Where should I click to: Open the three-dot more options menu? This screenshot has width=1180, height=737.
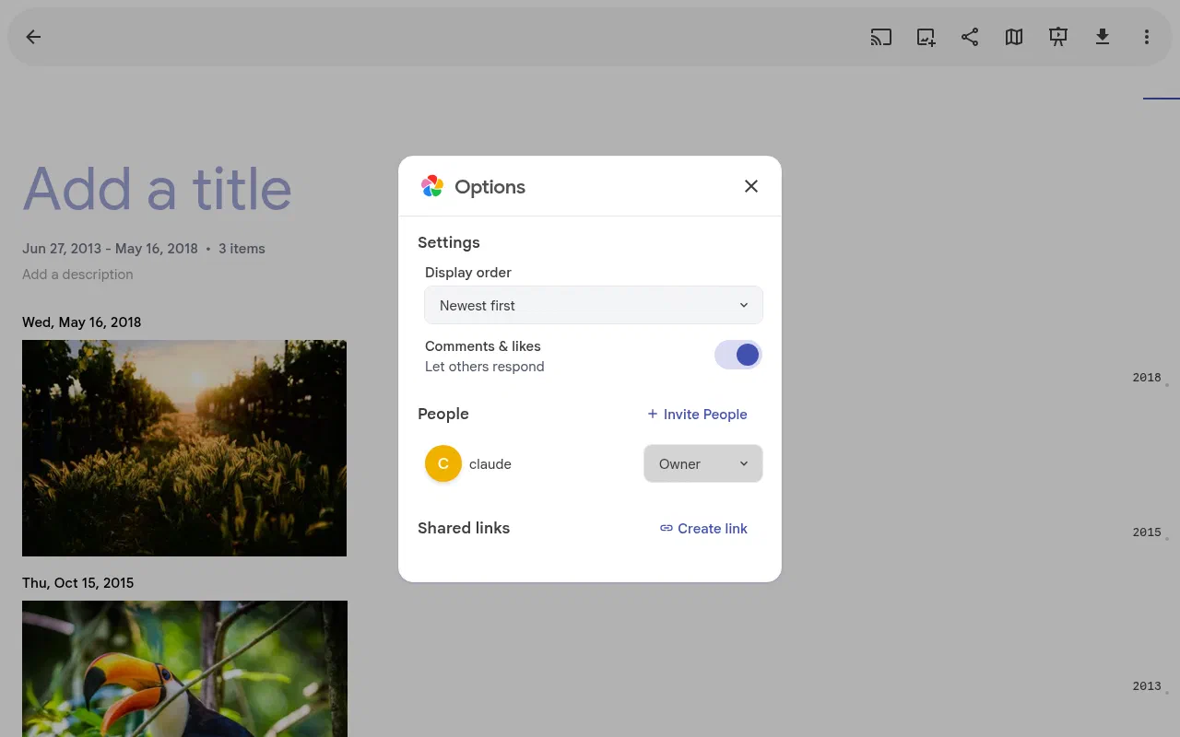1147,37
